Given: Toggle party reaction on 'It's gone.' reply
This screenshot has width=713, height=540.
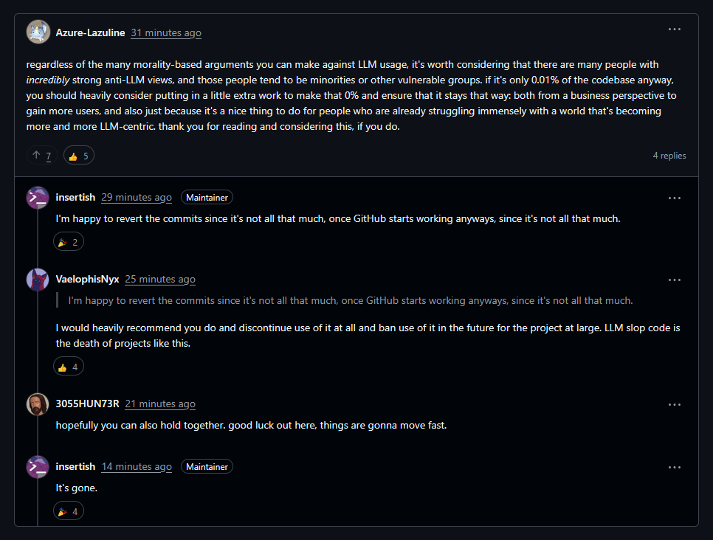Looking at the screenshot, I should click(68, 511).
